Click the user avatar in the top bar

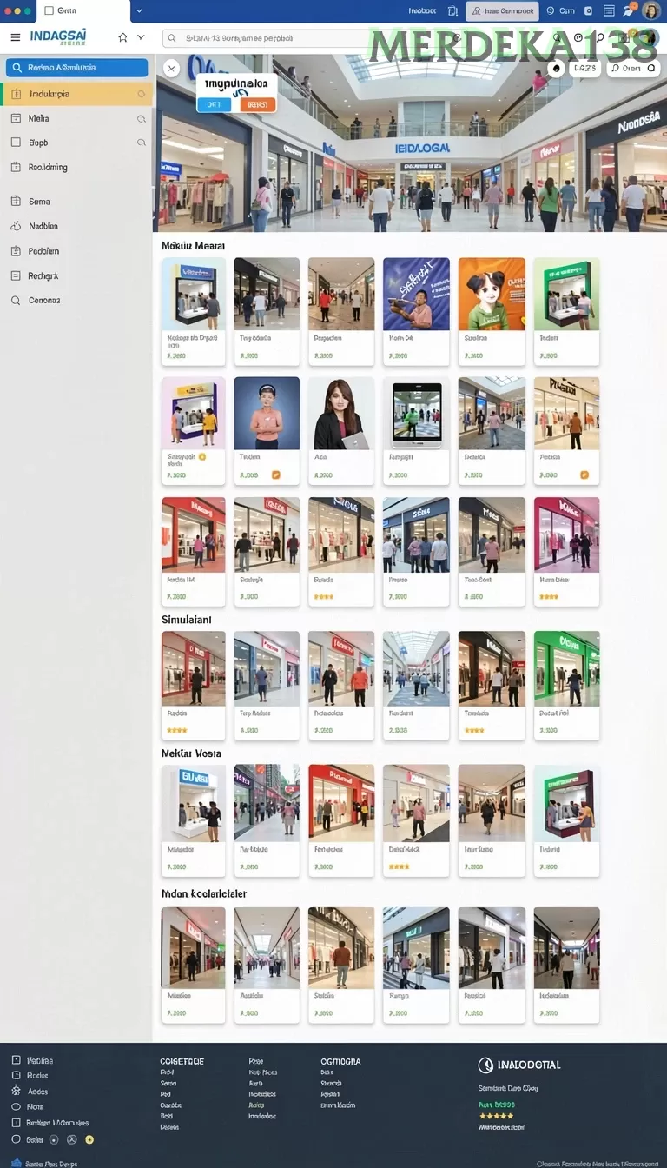click(651, 10)
